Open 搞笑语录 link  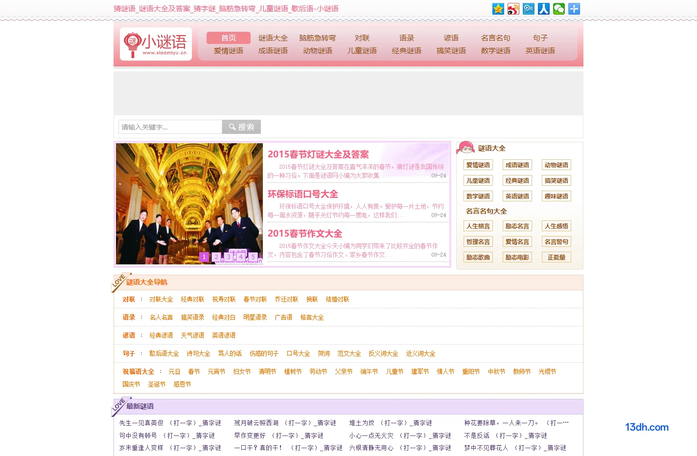pyautogui.click(x=192, y=318)
